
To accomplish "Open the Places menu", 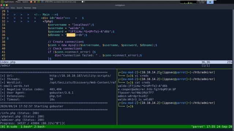I will point(18,2).
